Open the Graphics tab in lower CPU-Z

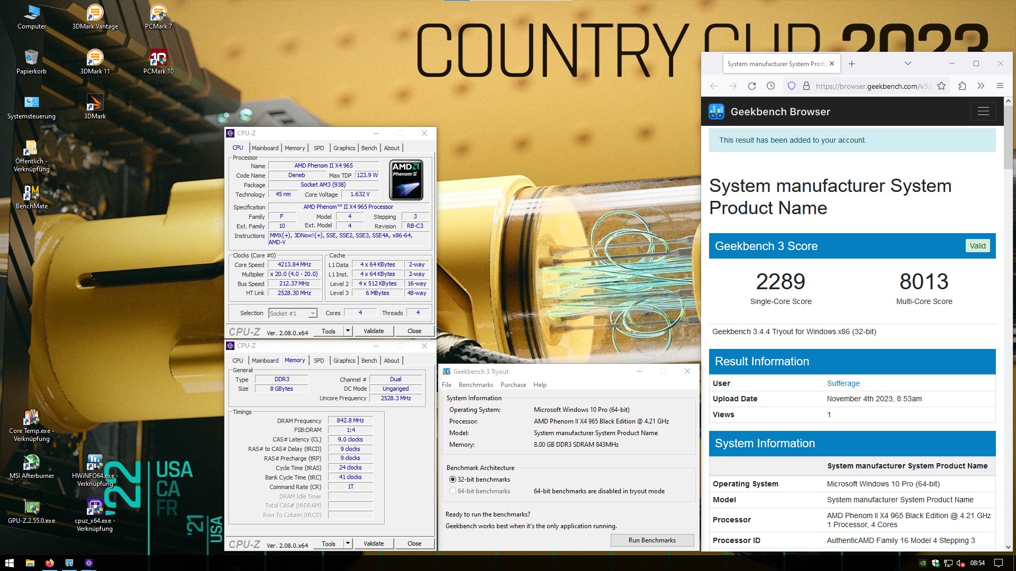(344, 361)
